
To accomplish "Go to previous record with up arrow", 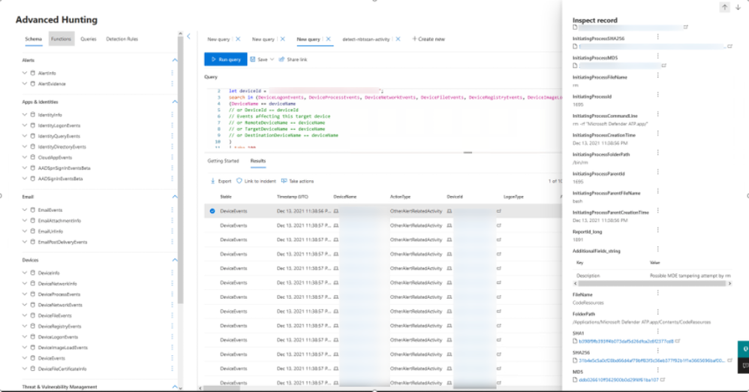I will tap(724, 8).
